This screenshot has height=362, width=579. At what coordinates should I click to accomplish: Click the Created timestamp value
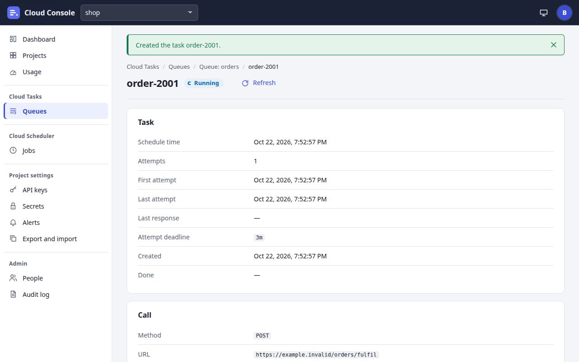(x=290, y=256)
